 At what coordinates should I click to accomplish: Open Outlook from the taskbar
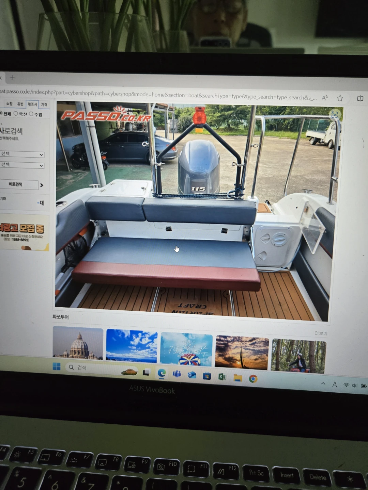point(192,375)
